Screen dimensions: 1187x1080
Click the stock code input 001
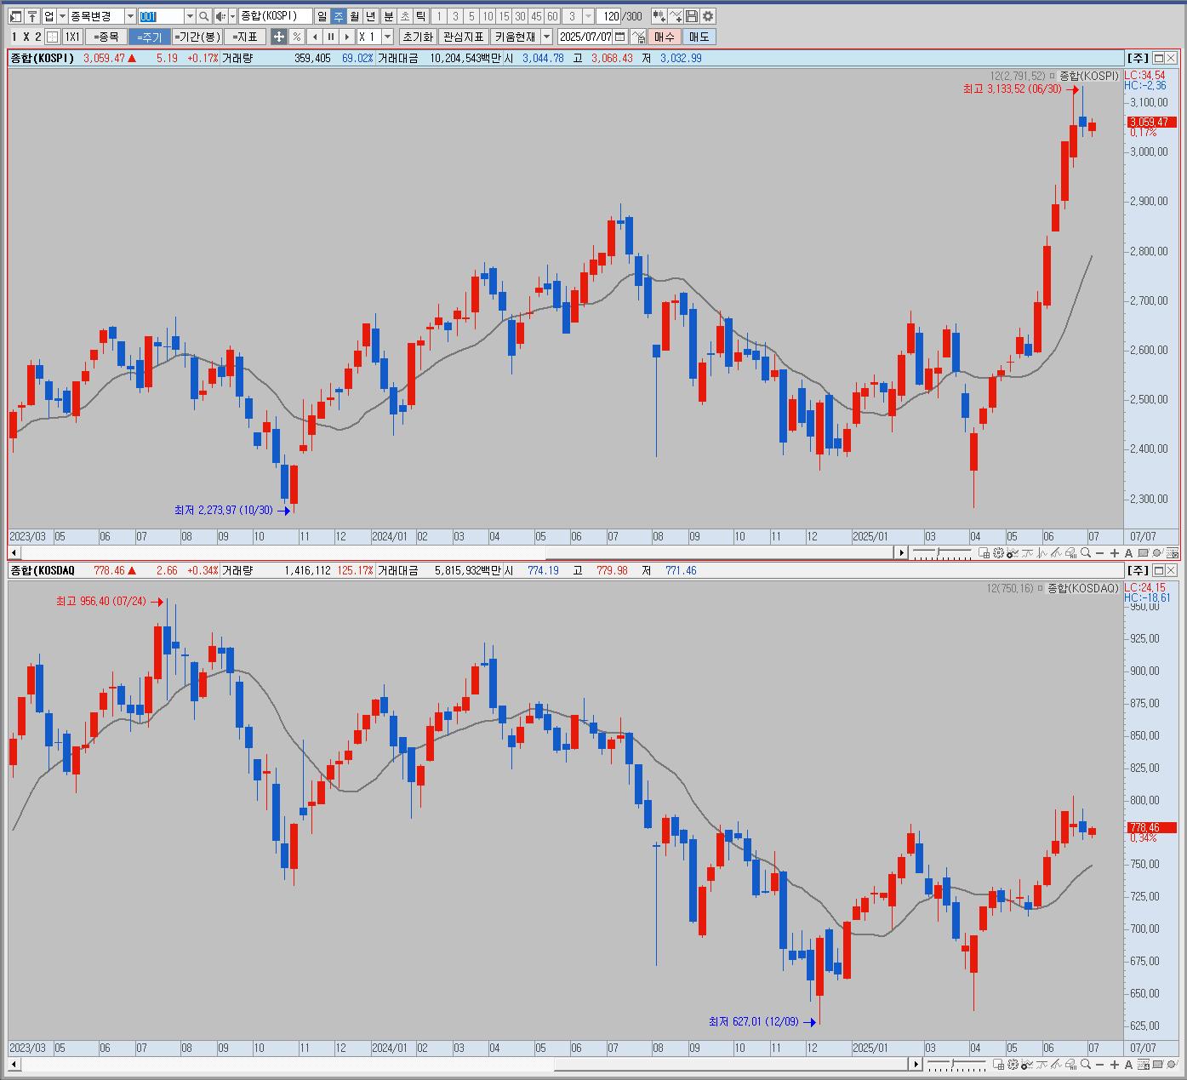(x=161, y=16)
